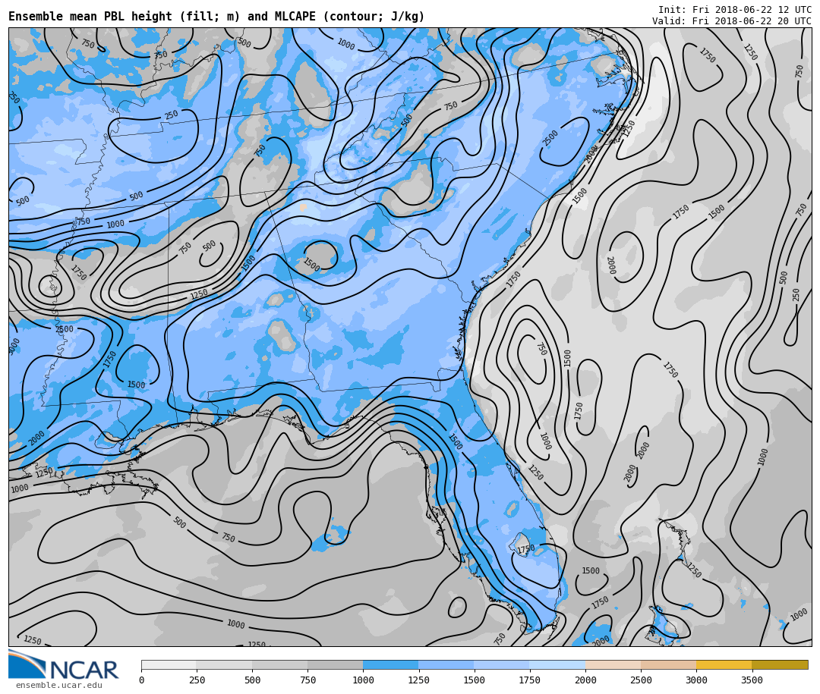Click the chart title about PBL height
This screenshot has height=694, width=820.
tap(216, 17)
